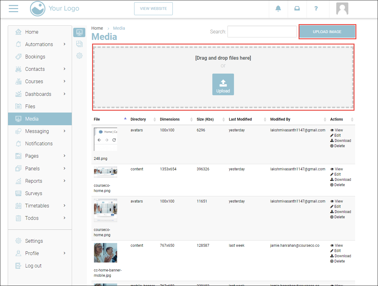The image size is (378, 286).
Task: Click the notifications bell icon in header
Action: [x=278, y=9]
